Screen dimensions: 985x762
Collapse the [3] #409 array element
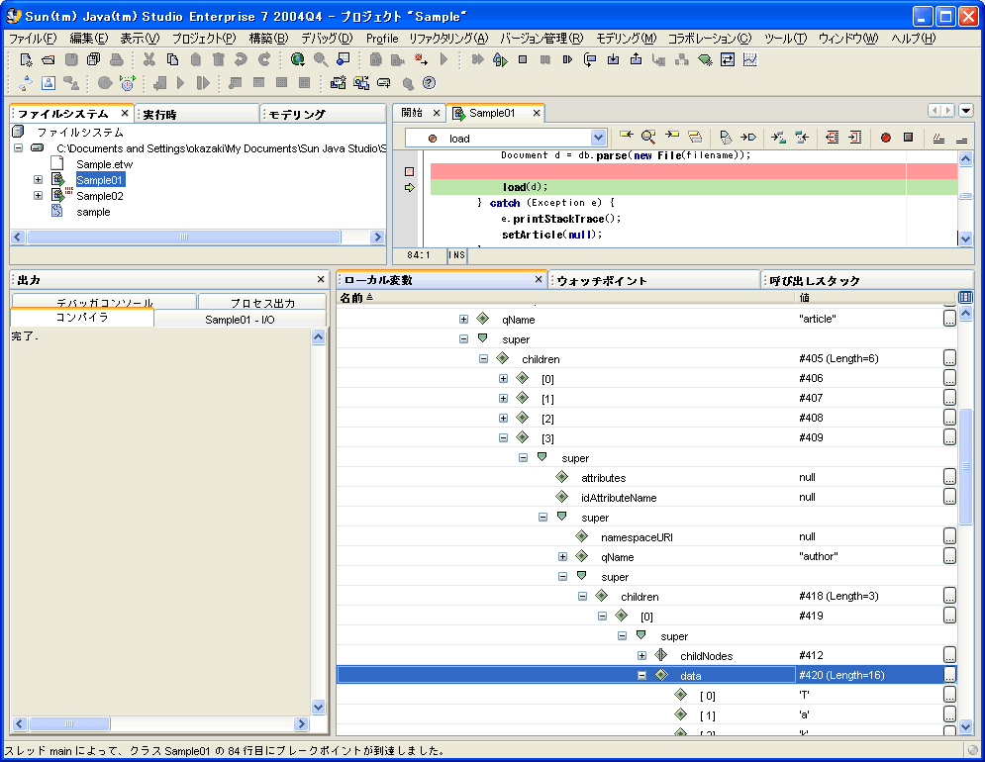[x=503, y=437]
